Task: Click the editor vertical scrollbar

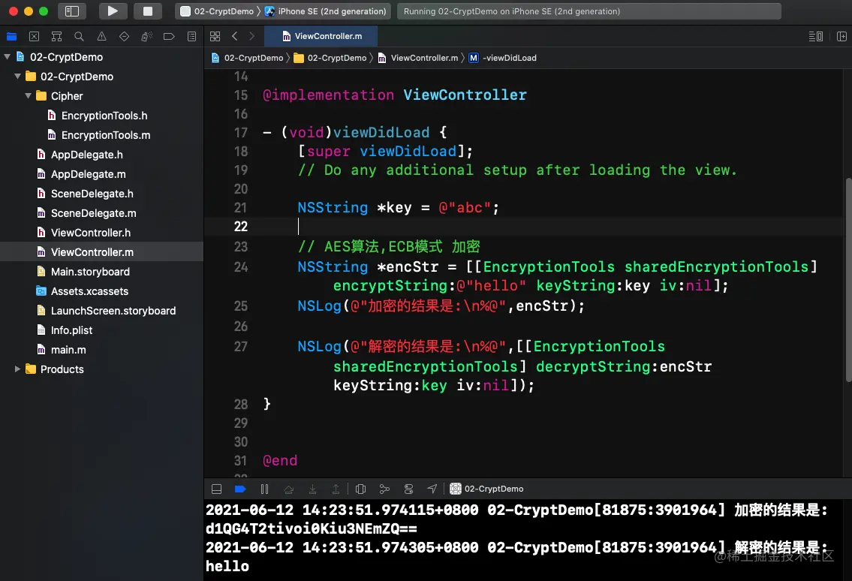Action: pyautogui.click(x=848, y=280)
